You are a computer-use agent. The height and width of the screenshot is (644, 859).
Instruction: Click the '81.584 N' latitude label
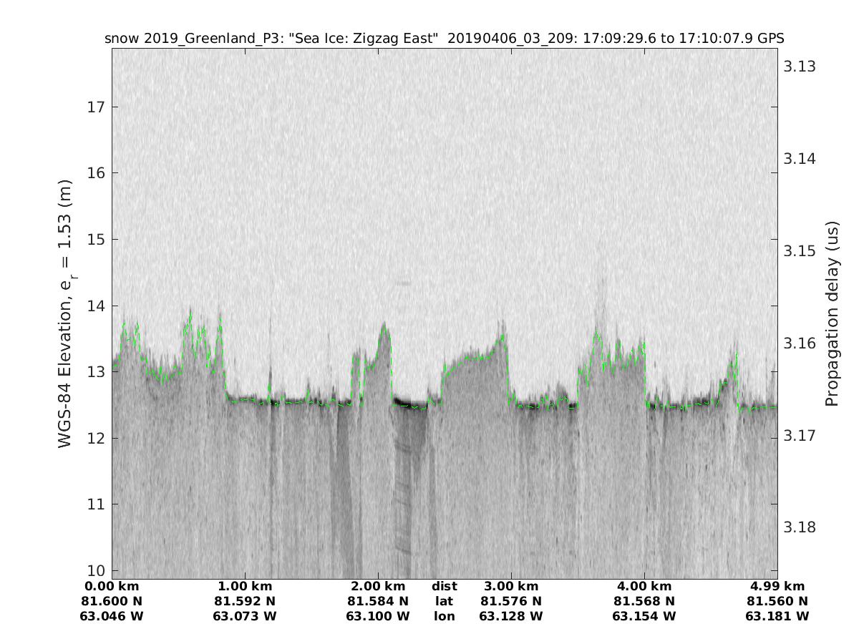[378, 602]
